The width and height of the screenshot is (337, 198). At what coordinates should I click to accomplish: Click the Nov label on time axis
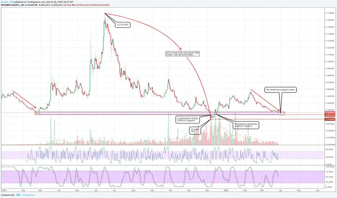click(189, 190)
